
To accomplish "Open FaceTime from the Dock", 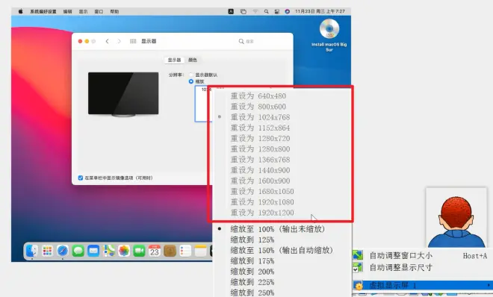I will coord(139,251).
